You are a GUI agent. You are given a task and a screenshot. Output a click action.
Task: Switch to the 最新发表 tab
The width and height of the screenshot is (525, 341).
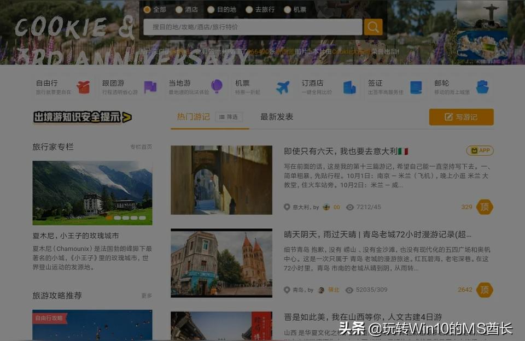pos(277,117)
